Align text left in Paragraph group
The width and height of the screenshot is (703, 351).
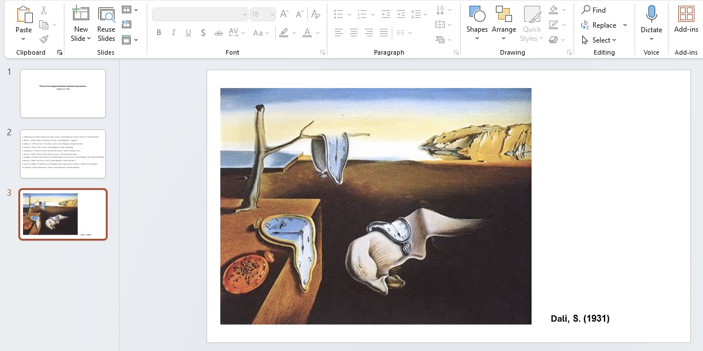[x=339, y=33]
